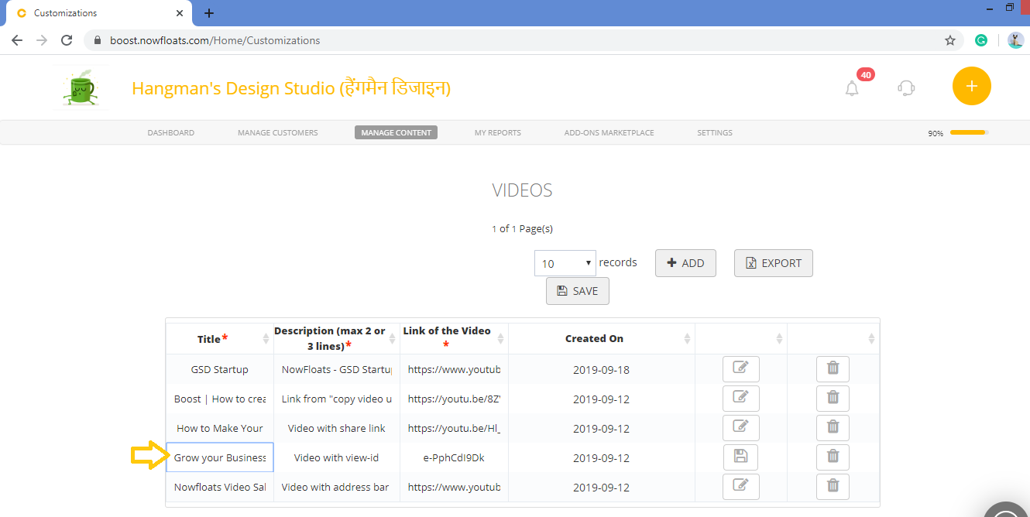Open the Chrome profile avatar

[1015, 40]
